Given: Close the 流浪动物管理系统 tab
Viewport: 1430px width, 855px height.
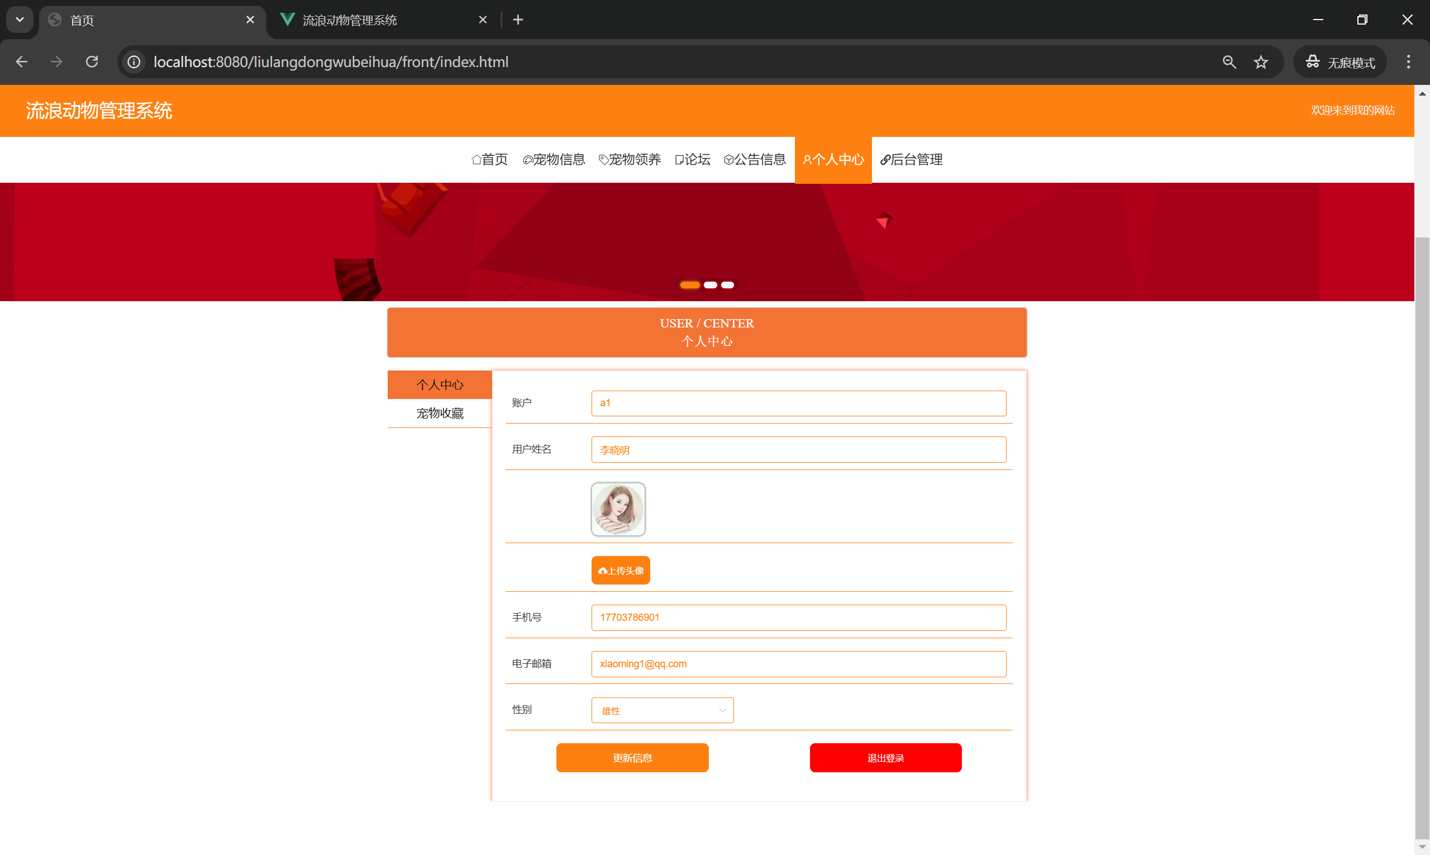Looking at the screenshot, I should [483, 20].
